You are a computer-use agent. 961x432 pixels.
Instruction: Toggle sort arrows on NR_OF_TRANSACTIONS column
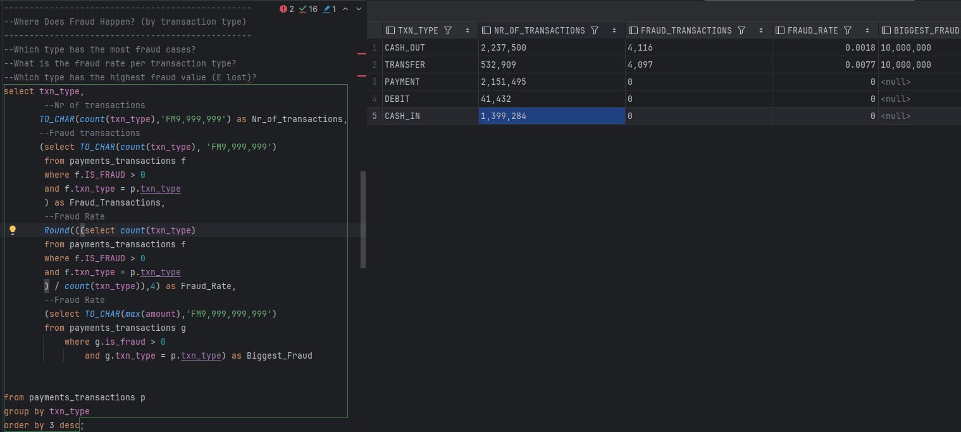[614, 30]
